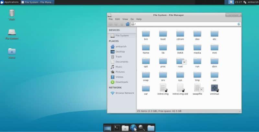
Task: Open the Applications menu in the top panel
Action: (x=10, y=2)
